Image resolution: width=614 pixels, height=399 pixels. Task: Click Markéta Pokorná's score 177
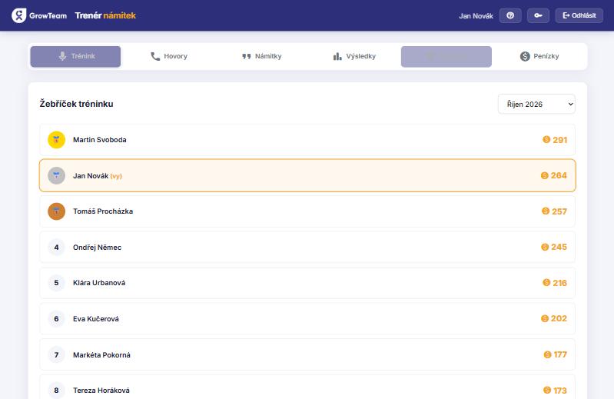pos(560,354)
